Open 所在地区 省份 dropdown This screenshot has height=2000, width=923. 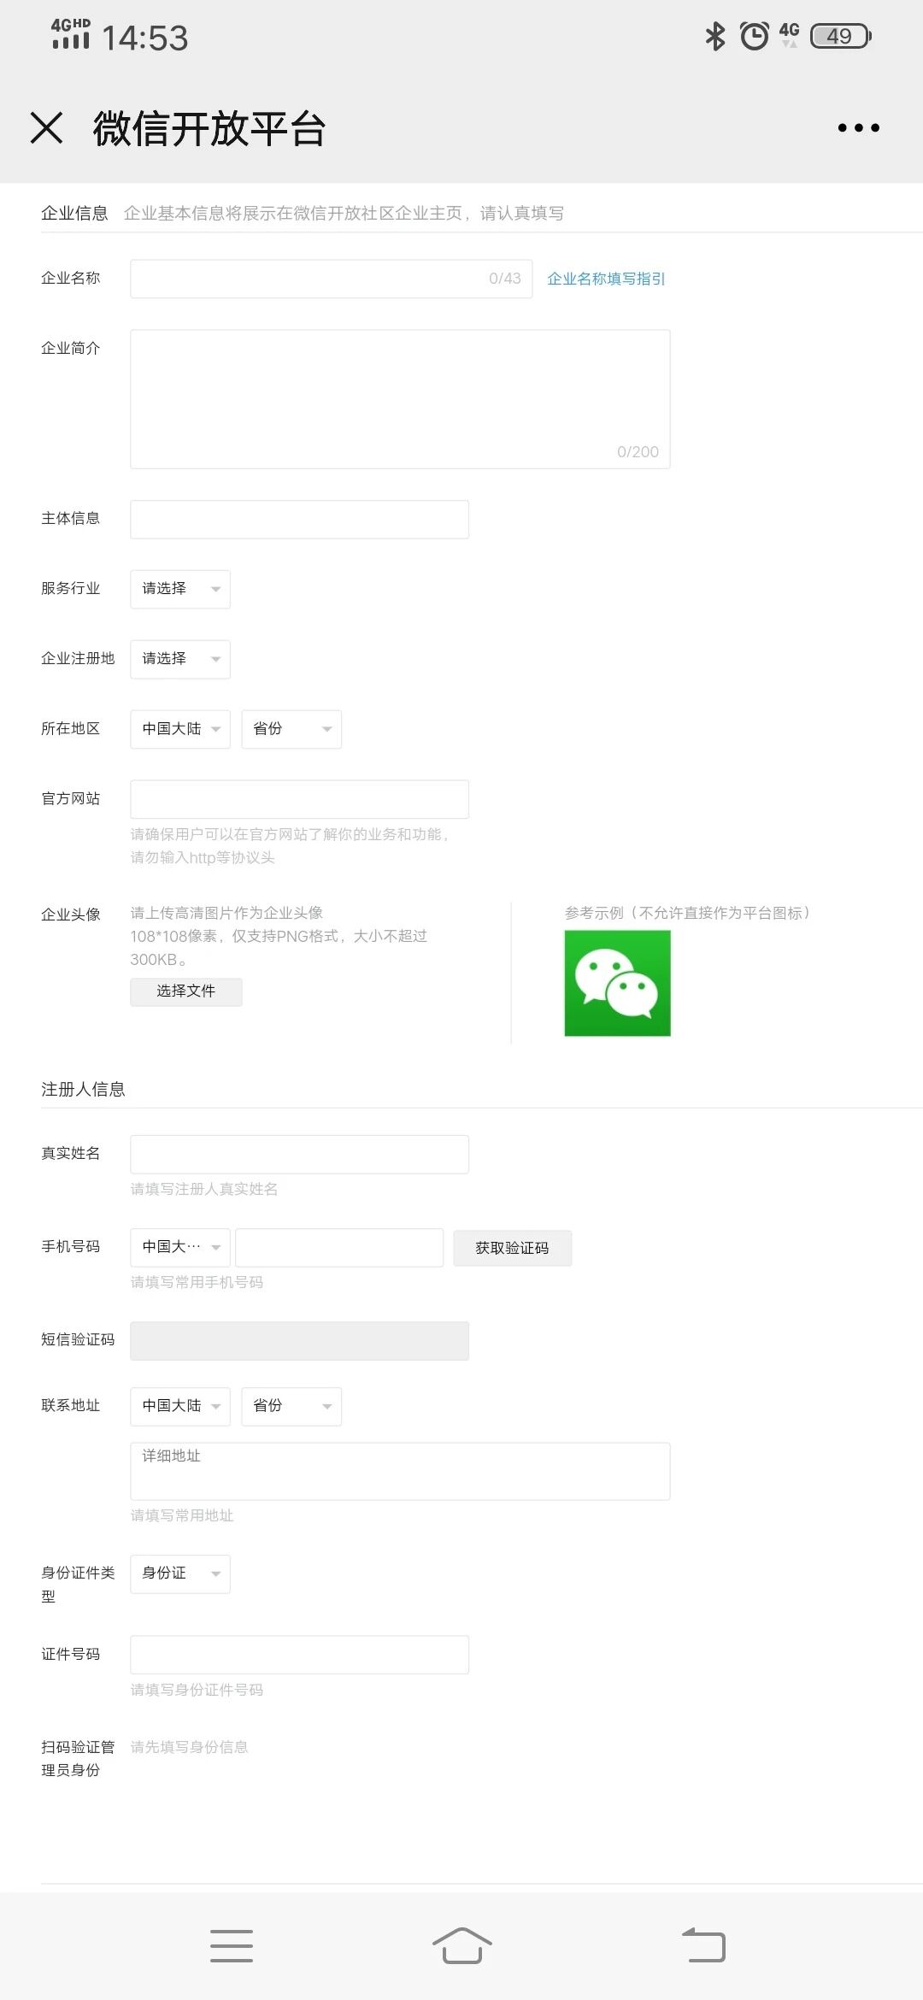[291, 729]
